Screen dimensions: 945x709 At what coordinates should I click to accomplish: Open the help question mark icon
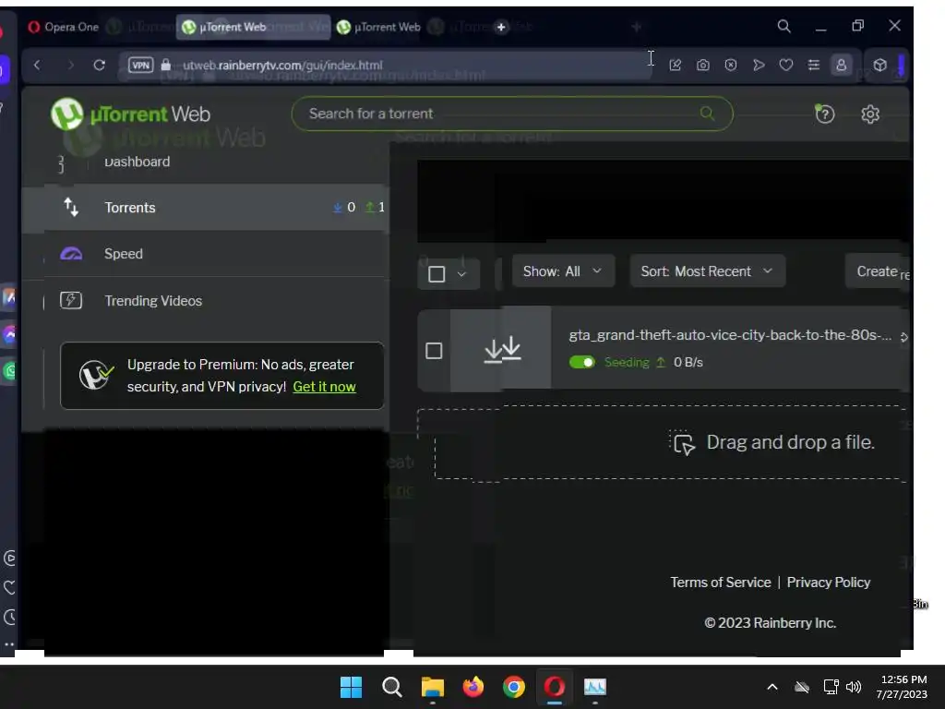point(824,114)
